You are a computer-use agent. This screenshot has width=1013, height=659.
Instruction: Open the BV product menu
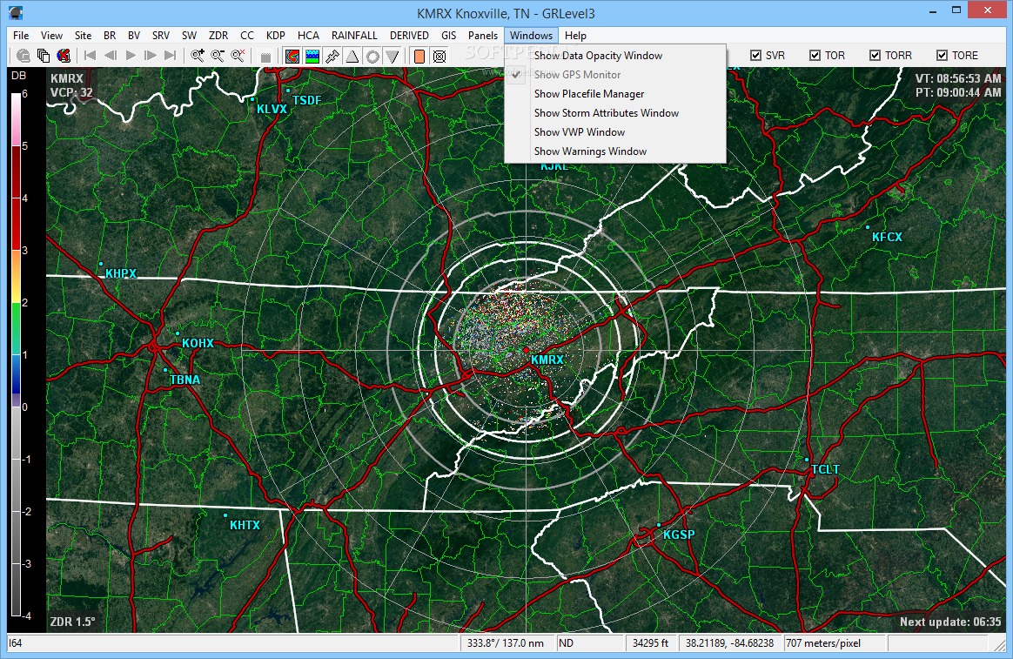[134, 36]
